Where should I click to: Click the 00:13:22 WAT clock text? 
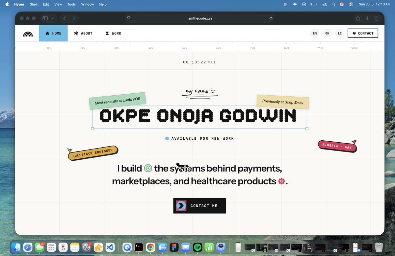click(x=199, y=62)
